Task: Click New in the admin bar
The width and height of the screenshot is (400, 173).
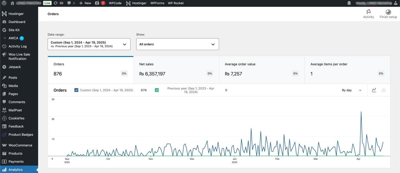Action: tap(85, 3)
